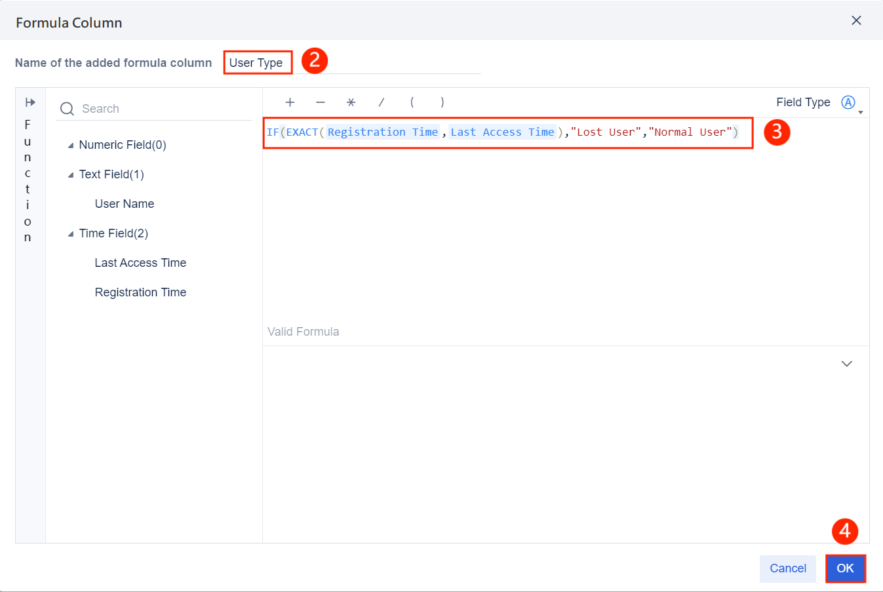Select the multiplication operator icon

pyautogui.click(x=351, y=102)
